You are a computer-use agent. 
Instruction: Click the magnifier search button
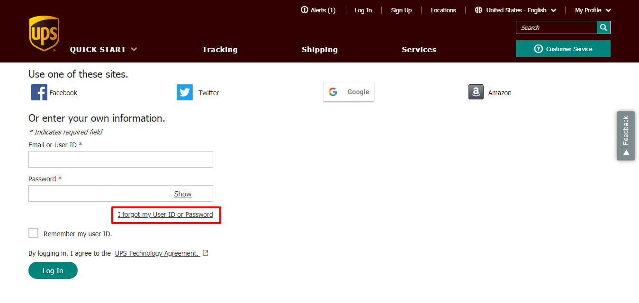pos(603,27)
